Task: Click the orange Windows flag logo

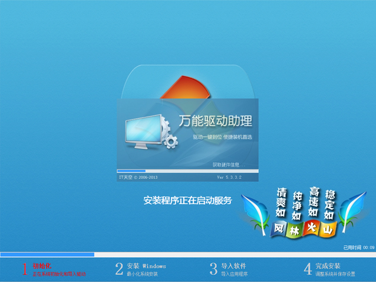Action: pos(185,88)
